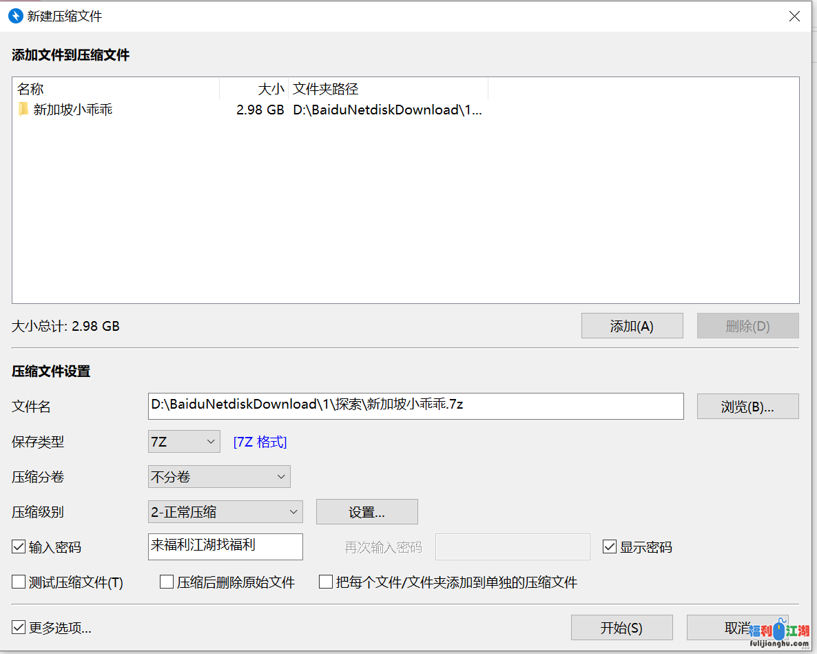
Task: Click the 删除(D) button
Action: pyautogui.click(x=747, y=325)
